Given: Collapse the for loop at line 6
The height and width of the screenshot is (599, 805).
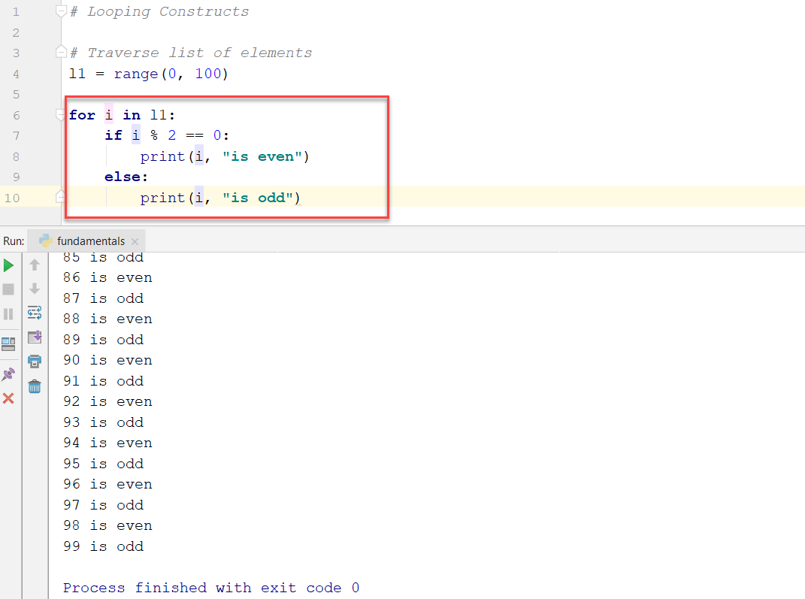Looking at the screenshot, I should click(x=62, y=115).
